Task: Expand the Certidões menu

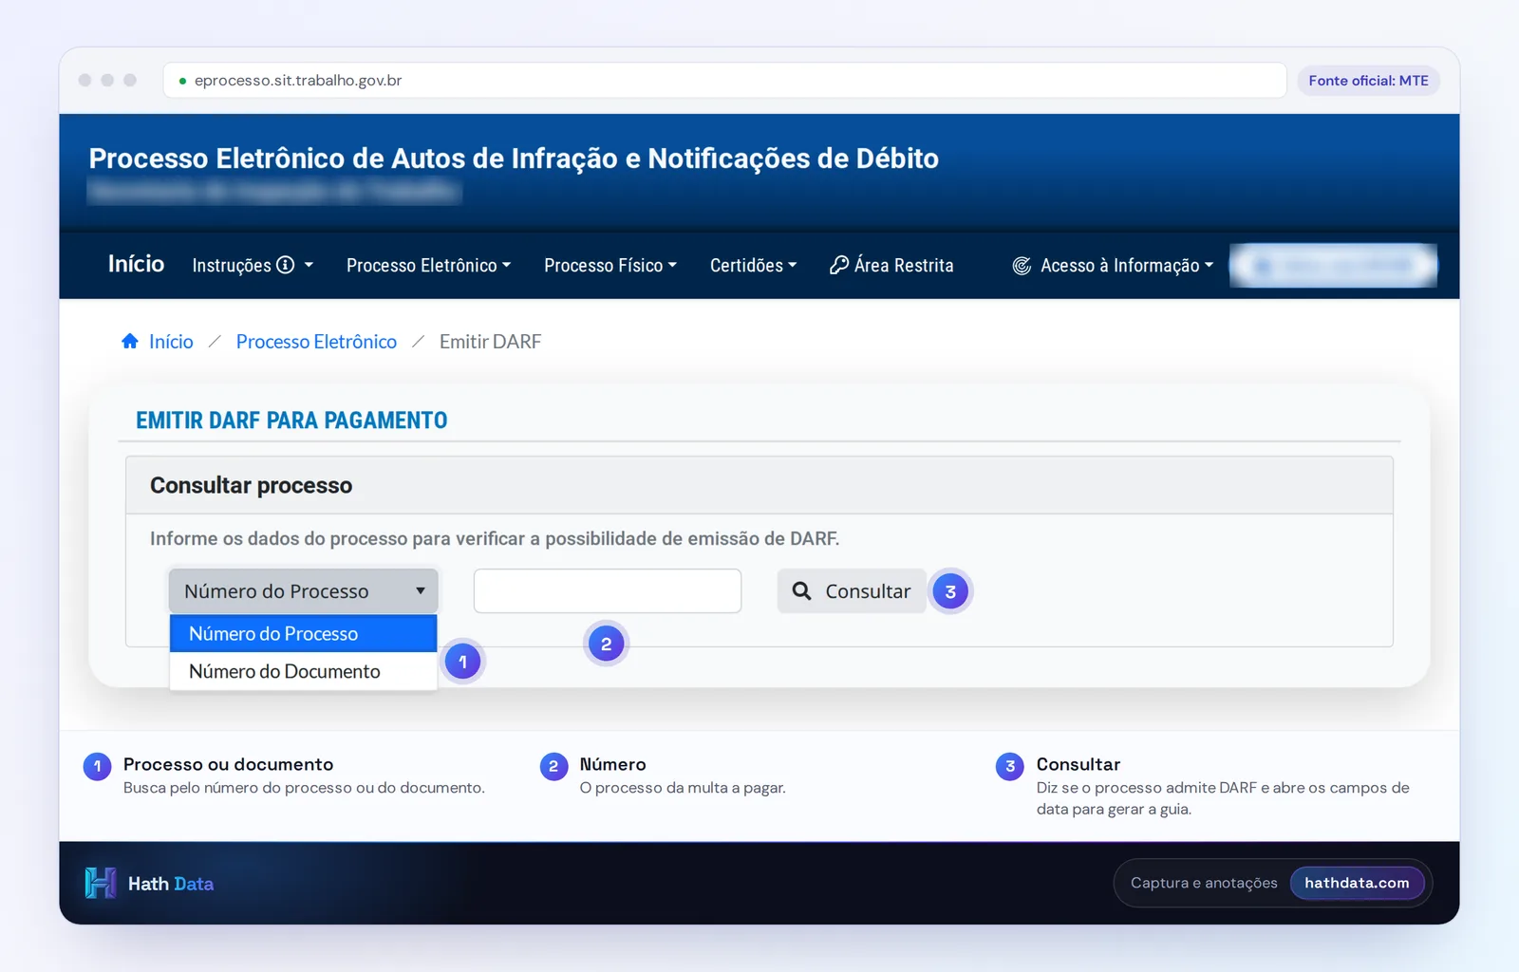Action: (x=754, y=266)
